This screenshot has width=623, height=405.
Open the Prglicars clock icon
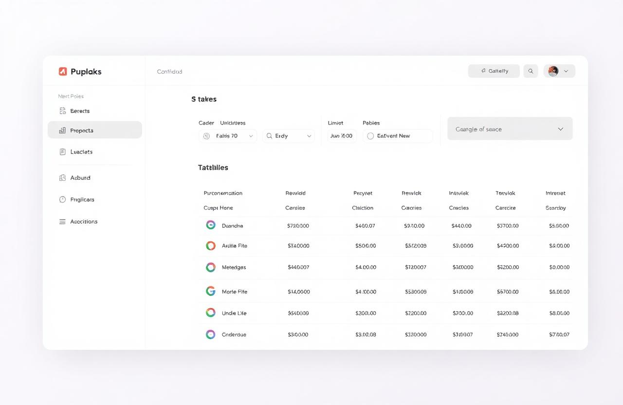[62, 200]
